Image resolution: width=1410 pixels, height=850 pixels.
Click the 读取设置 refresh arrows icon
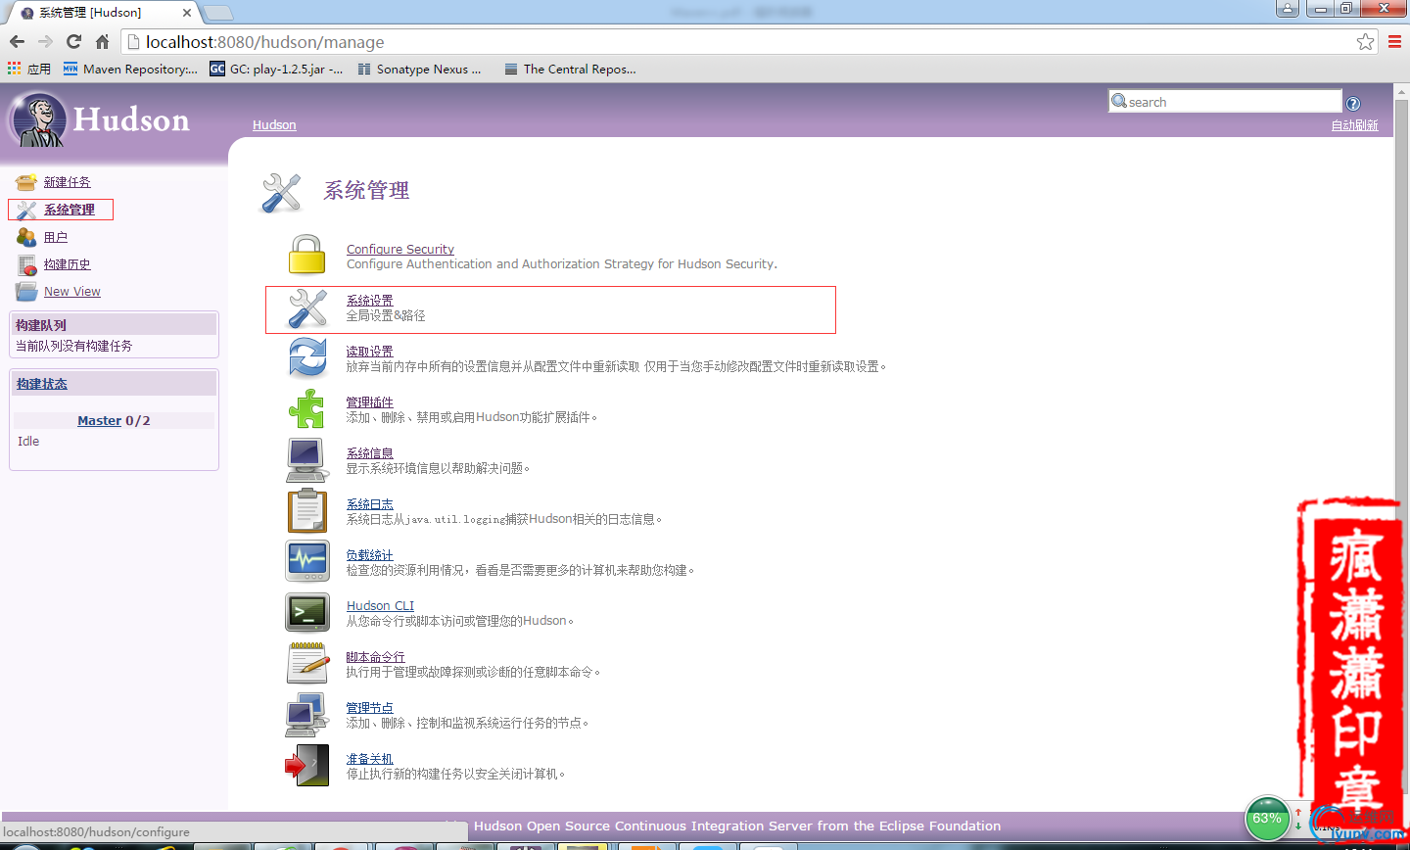[307, 357]
